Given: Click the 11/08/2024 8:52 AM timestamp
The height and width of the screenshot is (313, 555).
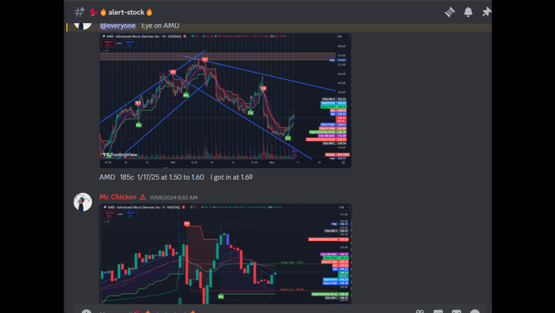Looking at the screenshot, I should coord(174,198).
